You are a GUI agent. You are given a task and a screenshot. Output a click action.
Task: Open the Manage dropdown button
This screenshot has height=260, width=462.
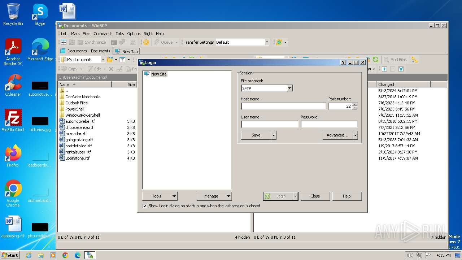(x=214, y=196)
